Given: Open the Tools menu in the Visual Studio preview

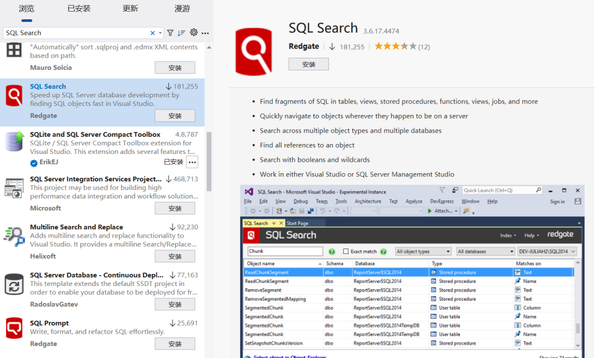Looking at the screenshot, I should pos(341,201).
